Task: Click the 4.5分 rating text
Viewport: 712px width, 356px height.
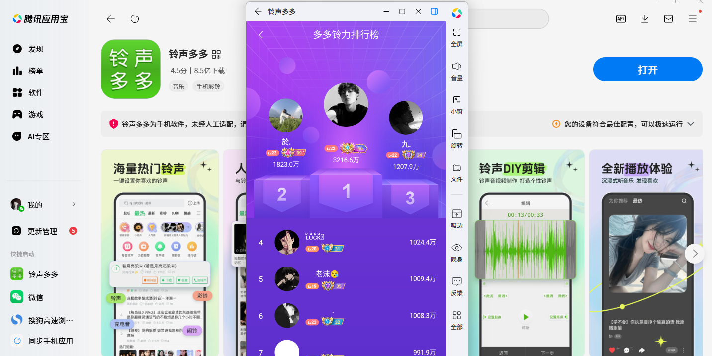Action: [178, 71]
